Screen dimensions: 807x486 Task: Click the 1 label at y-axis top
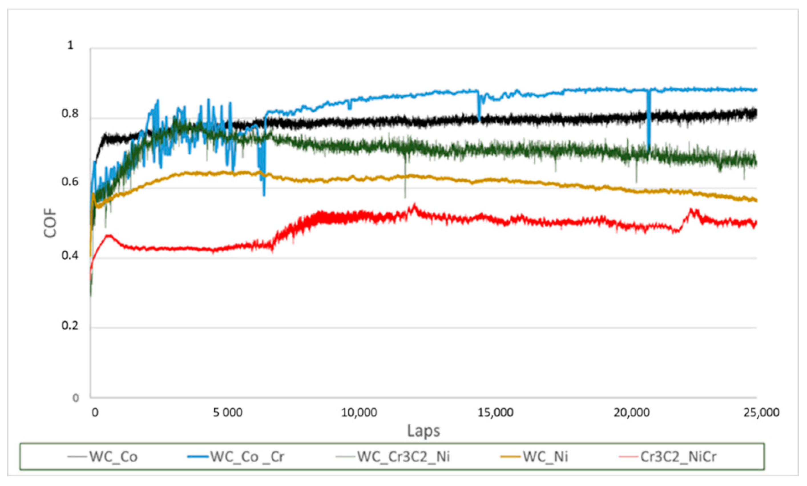[x=70, y=45]
